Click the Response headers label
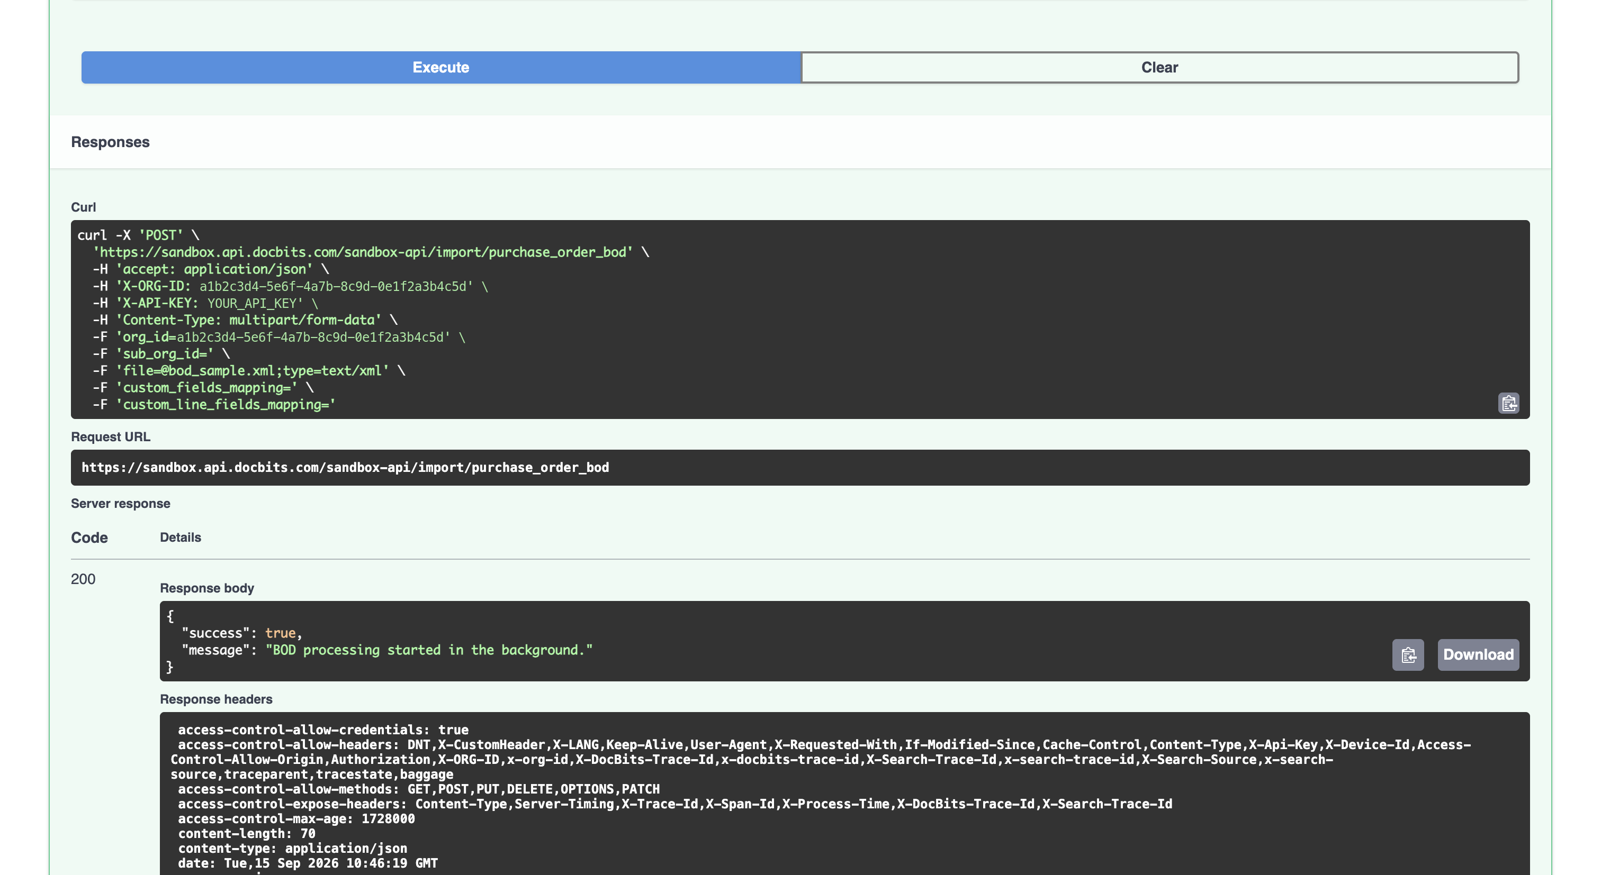The image size is (1601, 875). [215, 699]
